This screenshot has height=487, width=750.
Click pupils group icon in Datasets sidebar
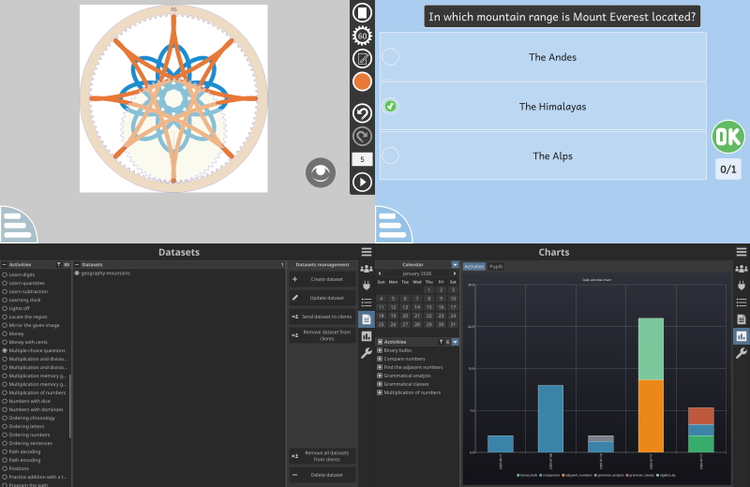coord(366,270)
